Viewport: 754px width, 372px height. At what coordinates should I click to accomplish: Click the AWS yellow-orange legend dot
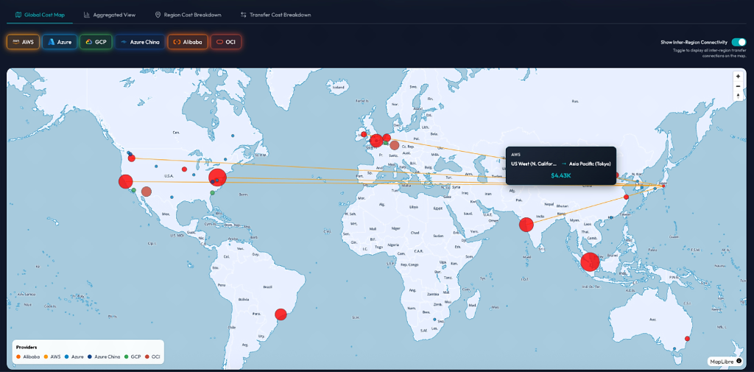click(46, 357)
